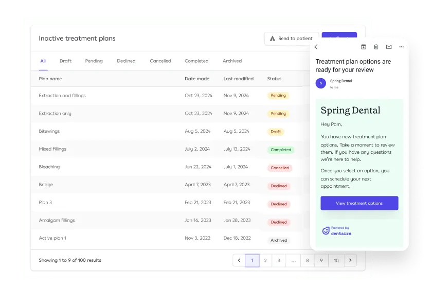Click the Dentaire logo in email footer
The width and height of the screenshot is (432, 288).
pyautogui.click(x=336, y=231)
